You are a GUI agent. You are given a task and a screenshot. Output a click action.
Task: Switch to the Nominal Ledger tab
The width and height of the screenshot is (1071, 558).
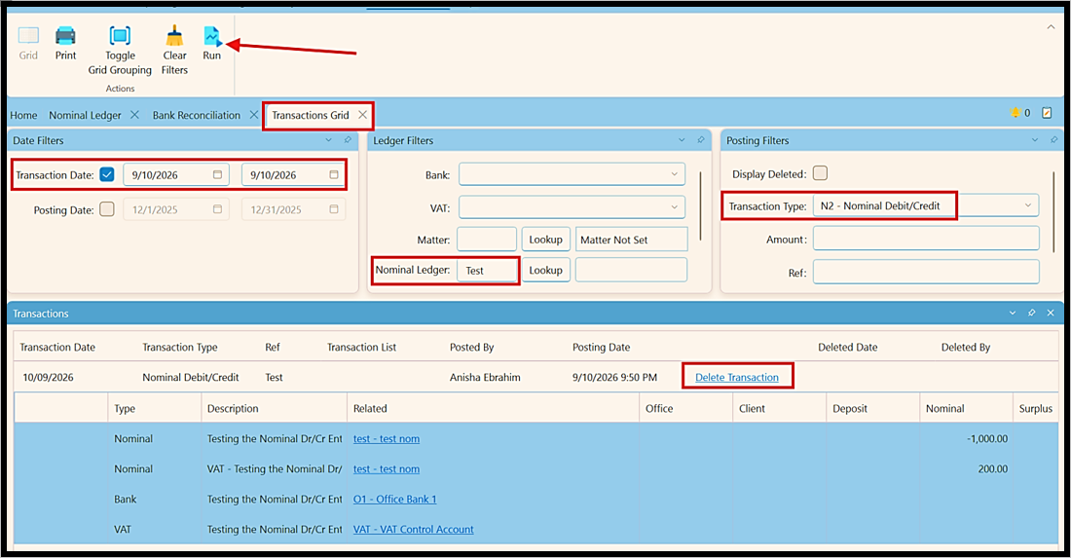coord(85,116)
